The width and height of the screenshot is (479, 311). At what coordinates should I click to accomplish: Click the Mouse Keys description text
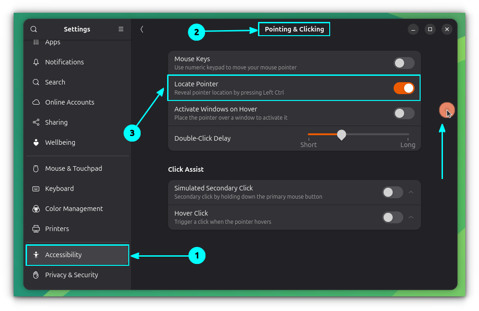235,68
